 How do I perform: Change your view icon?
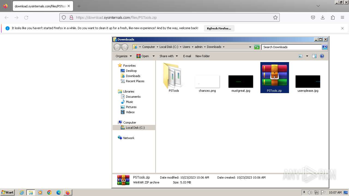300,56
